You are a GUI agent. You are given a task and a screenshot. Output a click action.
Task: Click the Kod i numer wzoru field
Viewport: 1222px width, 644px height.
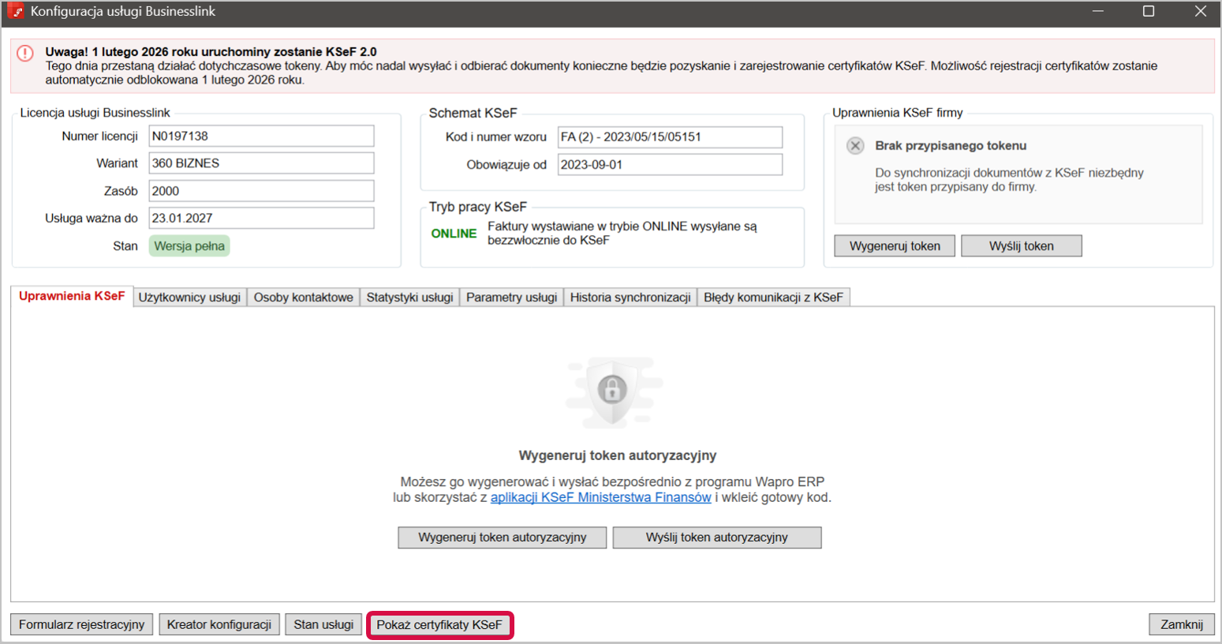669,137
